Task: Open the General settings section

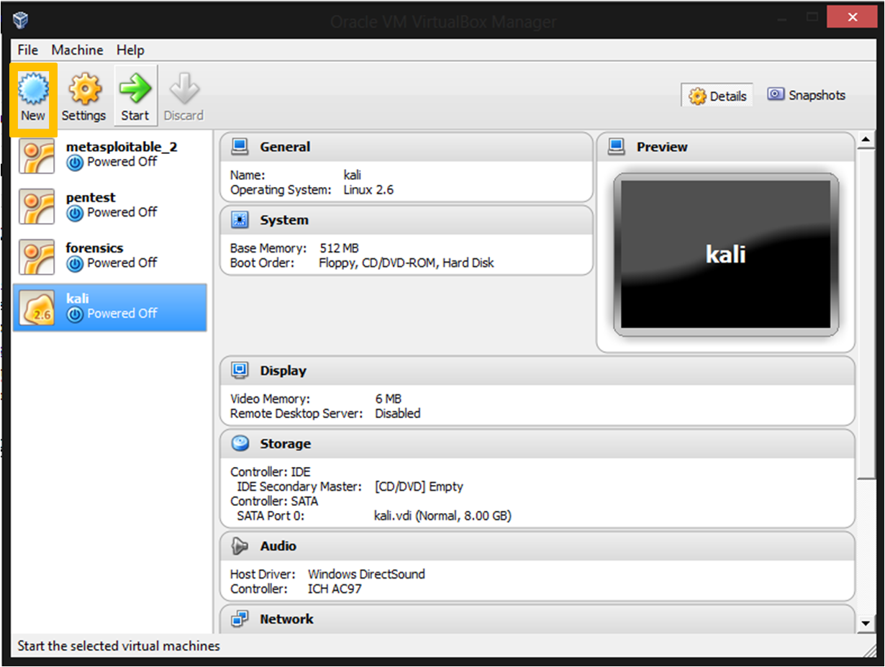Action: coord(286,147)
